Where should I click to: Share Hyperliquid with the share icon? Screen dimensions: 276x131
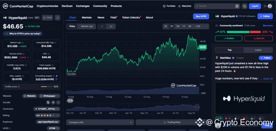click(58, 18)
